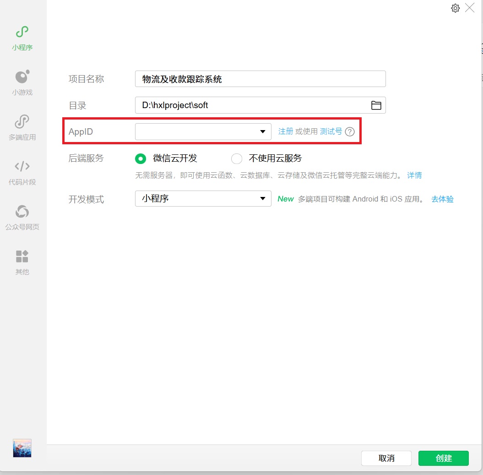Open the 详情 link for cloud services
This screenshot has height=475, width=483.
[x=414, y=175]
